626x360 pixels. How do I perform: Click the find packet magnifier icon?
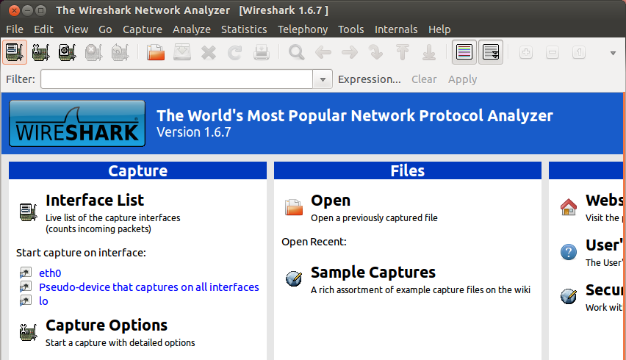(x=296, y=53)
